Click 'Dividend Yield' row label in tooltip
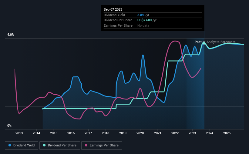This screenshot has height=154, width=249. [114, 15]
